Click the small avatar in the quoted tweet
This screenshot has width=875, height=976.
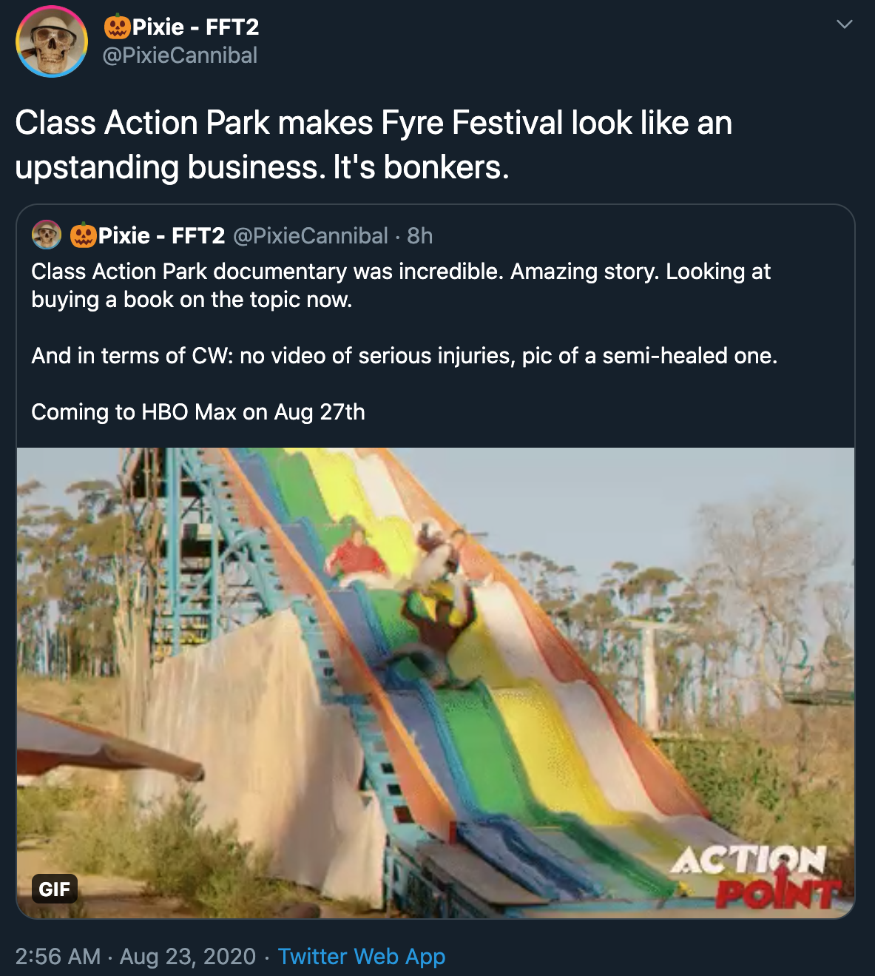pos(47,235)
